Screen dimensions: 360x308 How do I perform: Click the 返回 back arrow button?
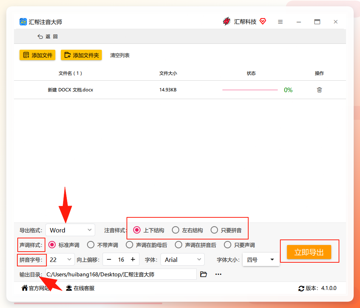pyautogui.click(x=48, y=36)
